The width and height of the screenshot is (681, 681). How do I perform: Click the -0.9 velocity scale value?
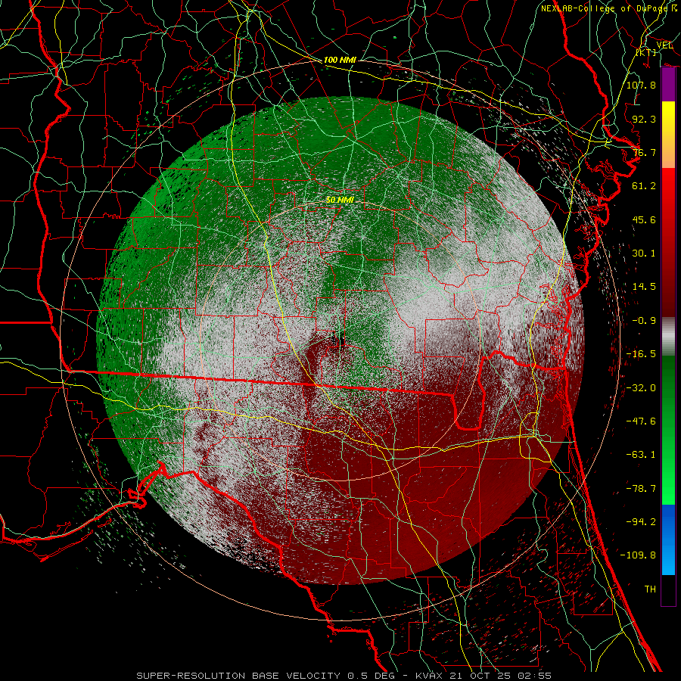644,321
